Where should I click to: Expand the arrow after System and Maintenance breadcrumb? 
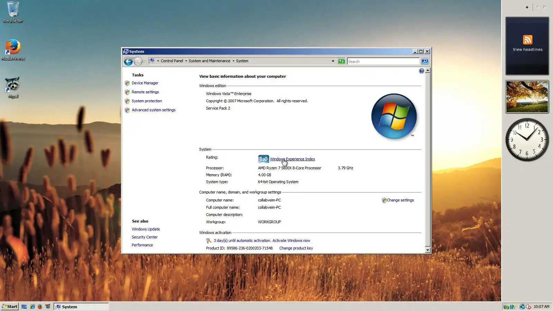click(233, 61)
